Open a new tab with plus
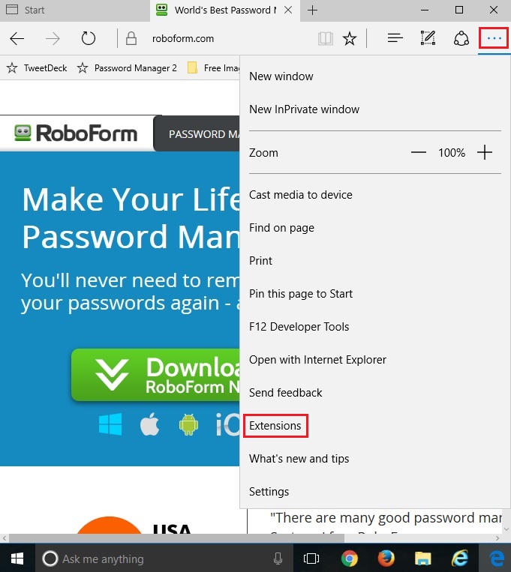The image size is (511, 572). tap(312, 10)
